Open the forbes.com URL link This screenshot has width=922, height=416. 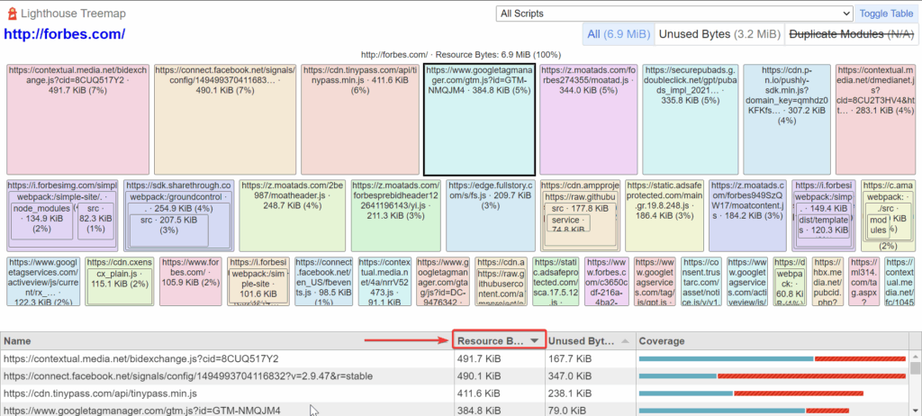click(65, 35)
